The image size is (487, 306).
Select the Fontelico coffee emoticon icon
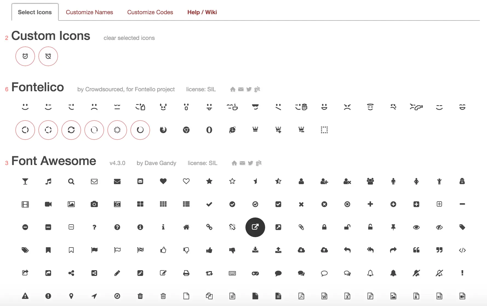(x=232, y=107)
